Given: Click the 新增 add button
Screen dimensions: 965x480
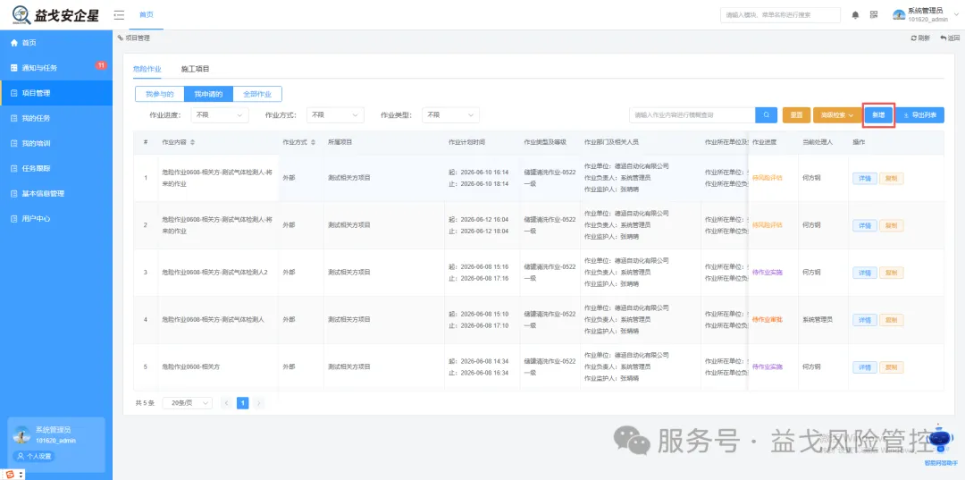Looking at the screenshot, I should click(x=878, y=115).
